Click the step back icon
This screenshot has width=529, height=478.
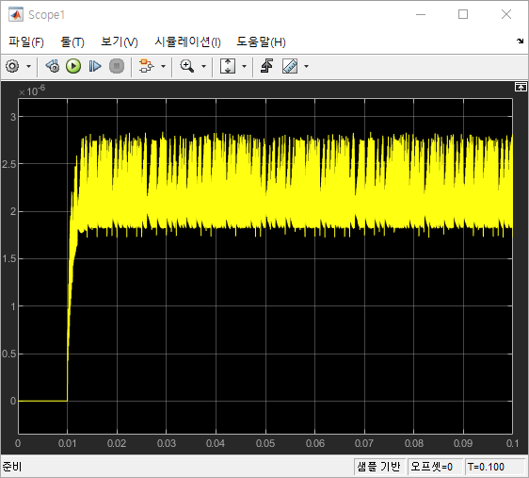point(53,66)
